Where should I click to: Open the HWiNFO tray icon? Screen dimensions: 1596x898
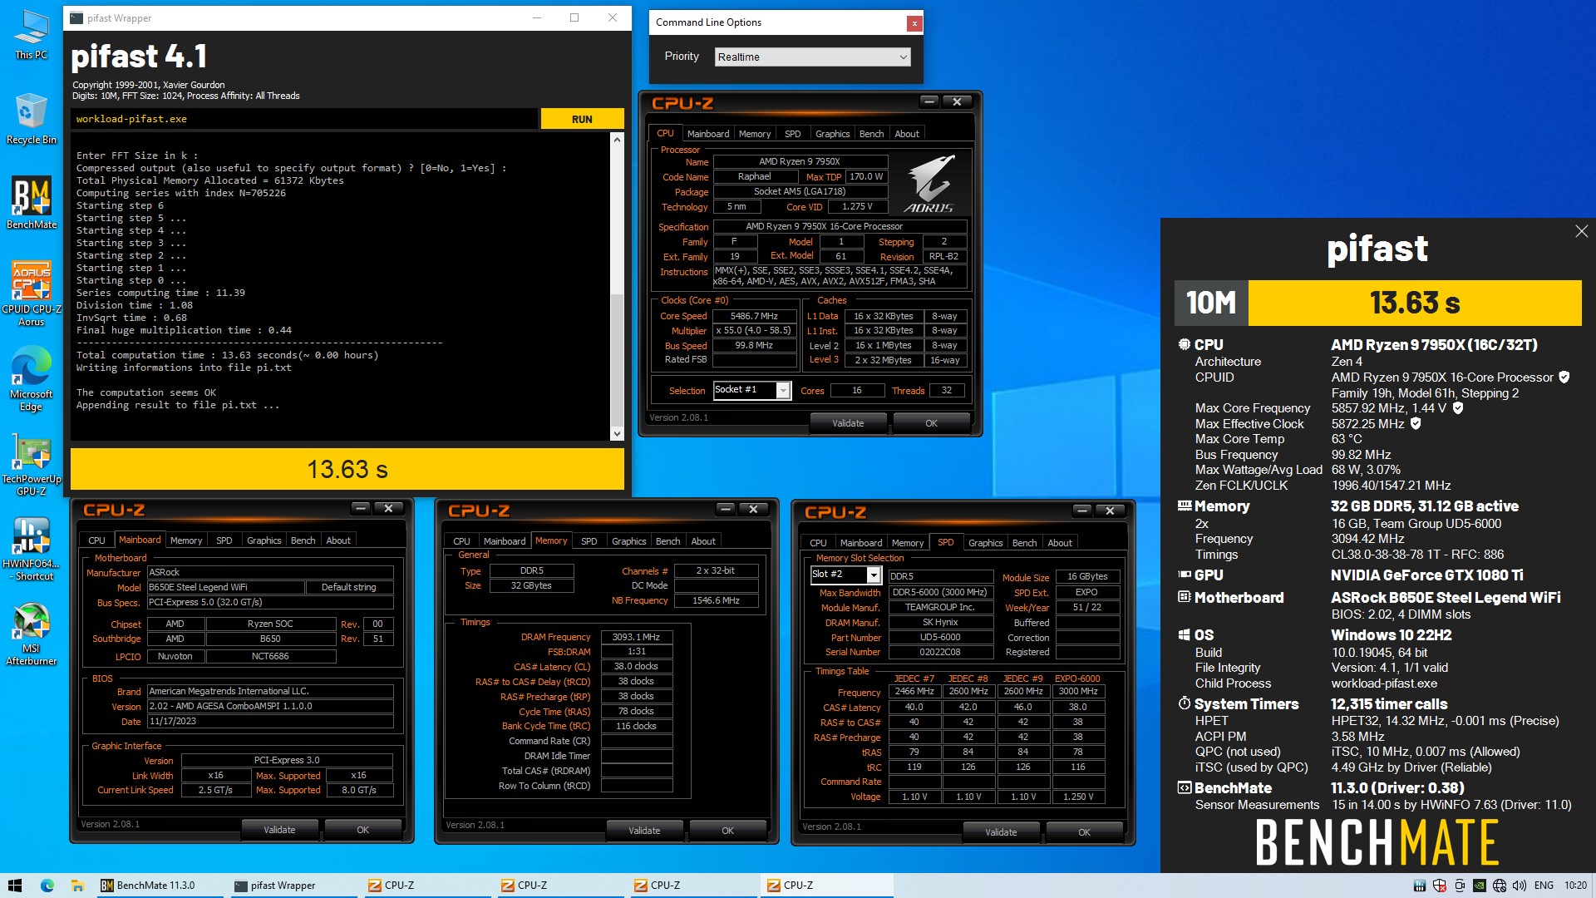(1420, 886)
